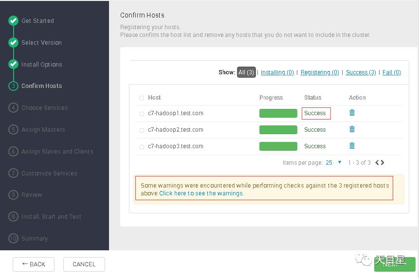Open Install Options wizard step

pos(42,65)
